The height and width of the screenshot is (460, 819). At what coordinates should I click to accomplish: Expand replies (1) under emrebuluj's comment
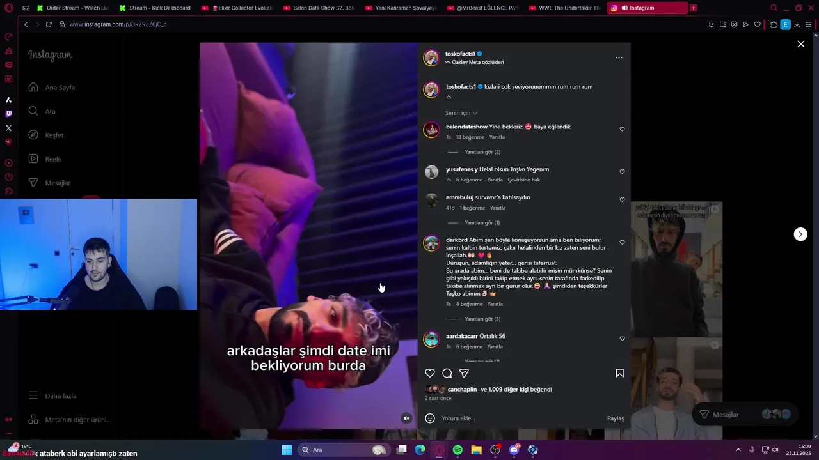482,223
